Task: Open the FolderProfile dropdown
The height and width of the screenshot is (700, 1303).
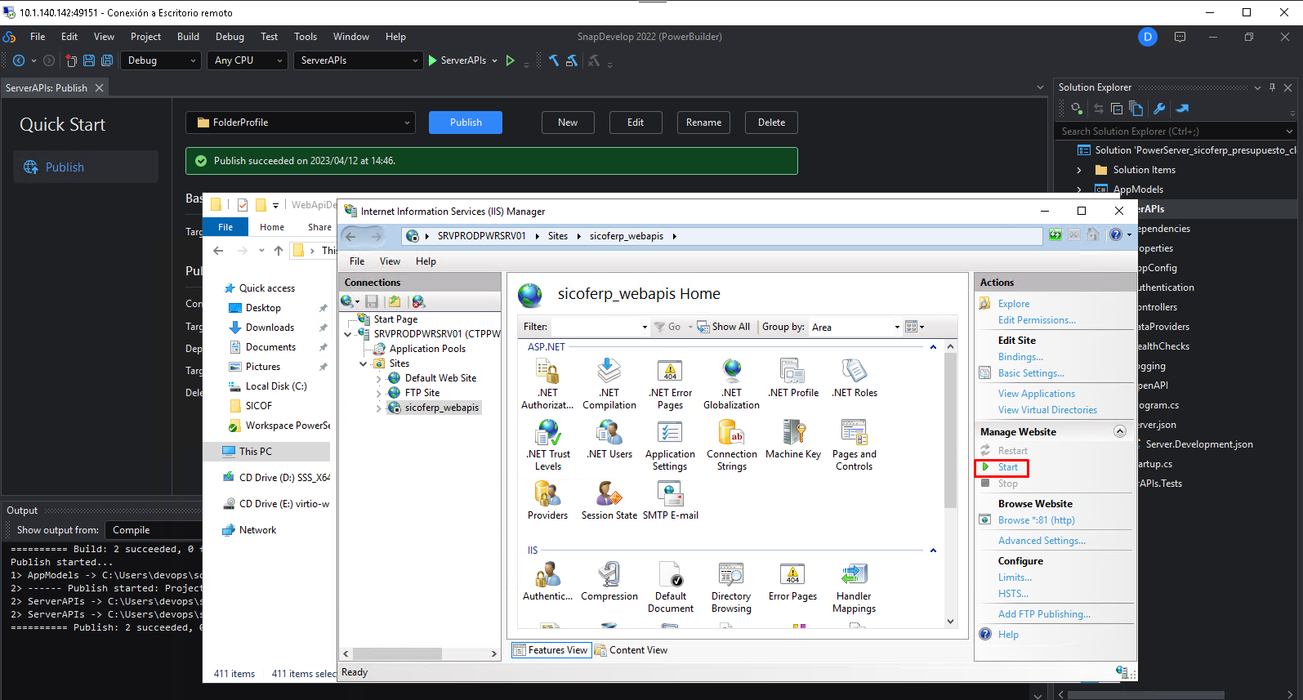Action: click(300, 123)
